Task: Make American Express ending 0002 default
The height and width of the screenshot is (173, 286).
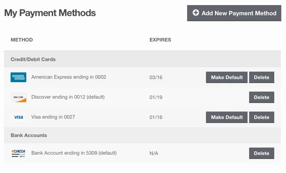Action: (227, 77)
